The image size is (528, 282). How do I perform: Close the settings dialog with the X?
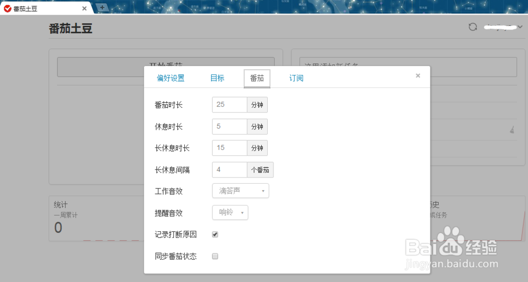point(418,76)
